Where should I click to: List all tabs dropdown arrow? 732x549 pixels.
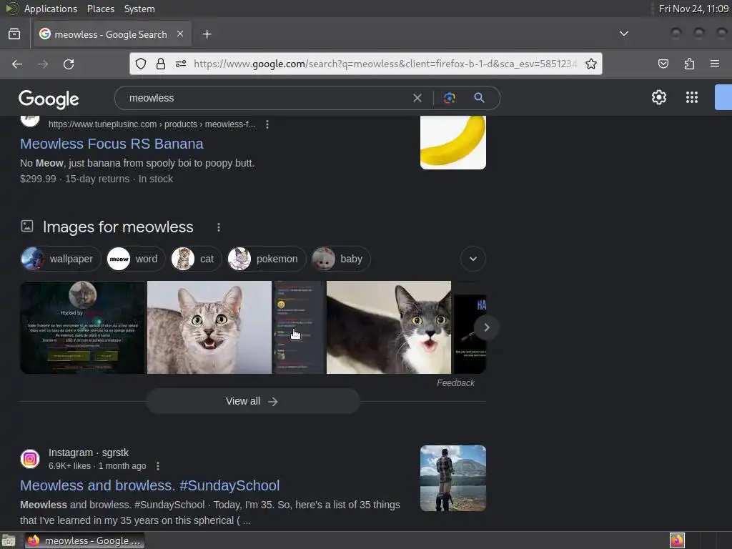pos(623,34)
